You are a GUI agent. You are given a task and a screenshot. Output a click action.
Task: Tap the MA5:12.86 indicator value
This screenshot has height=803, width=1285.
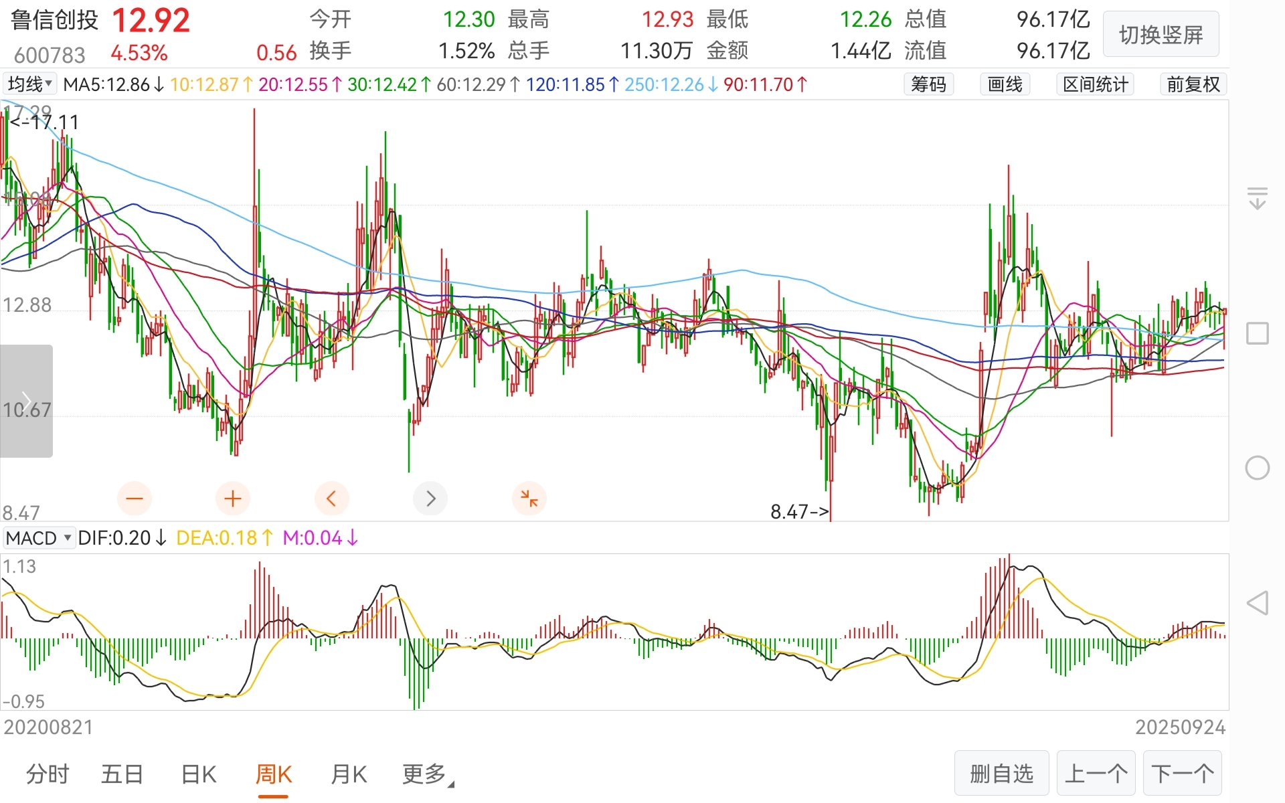click(x=113, y=84)
